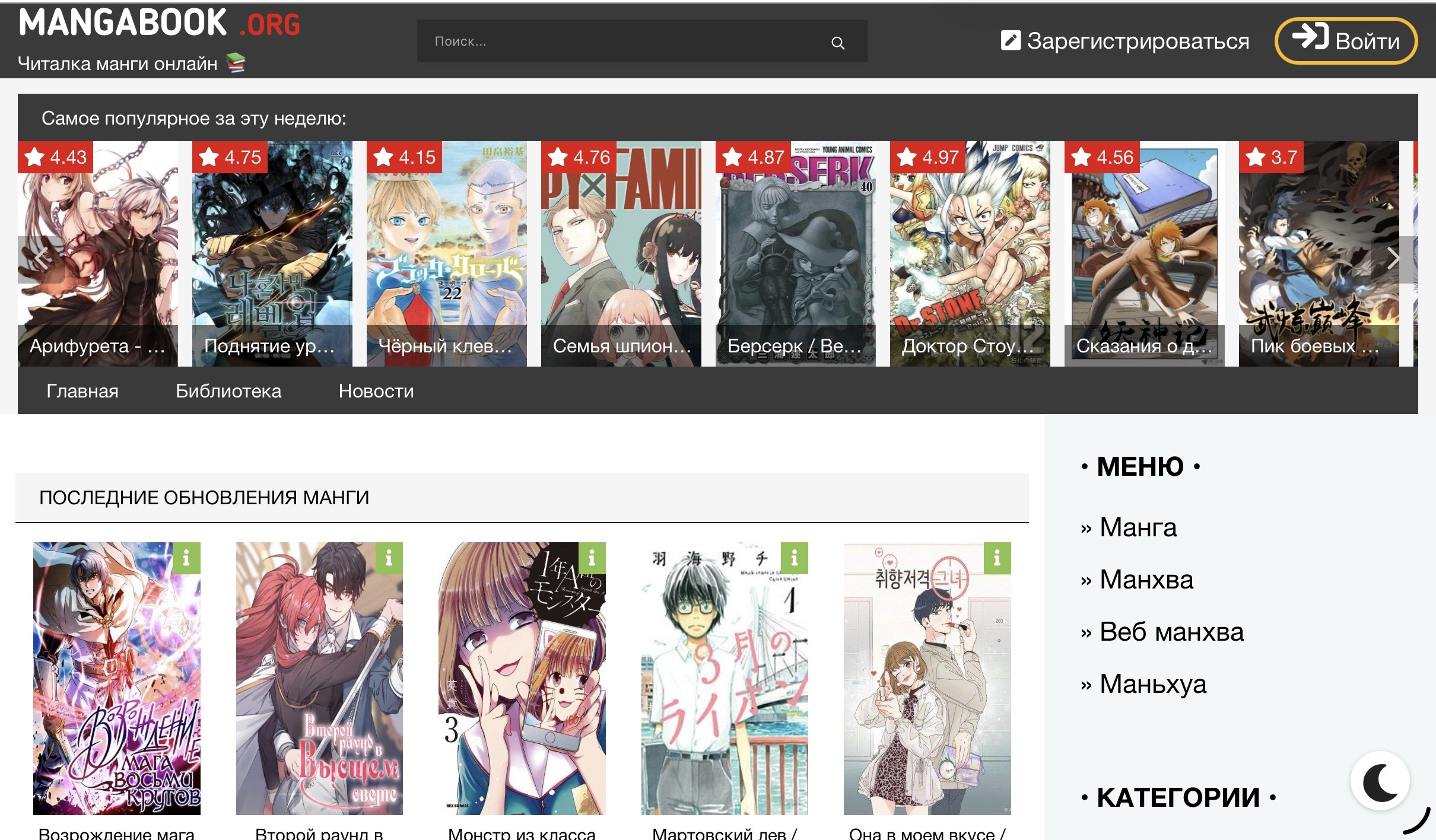Viewport: 1436px width, 840px height.
Task: Select Маньхуа in the sidebar menu
Action: point(1152,684)
